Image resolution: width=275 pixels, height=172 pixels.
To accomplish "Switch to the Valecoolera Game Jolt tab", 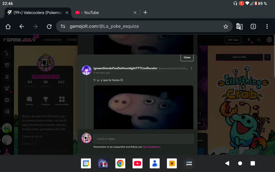I will (38, 13).
